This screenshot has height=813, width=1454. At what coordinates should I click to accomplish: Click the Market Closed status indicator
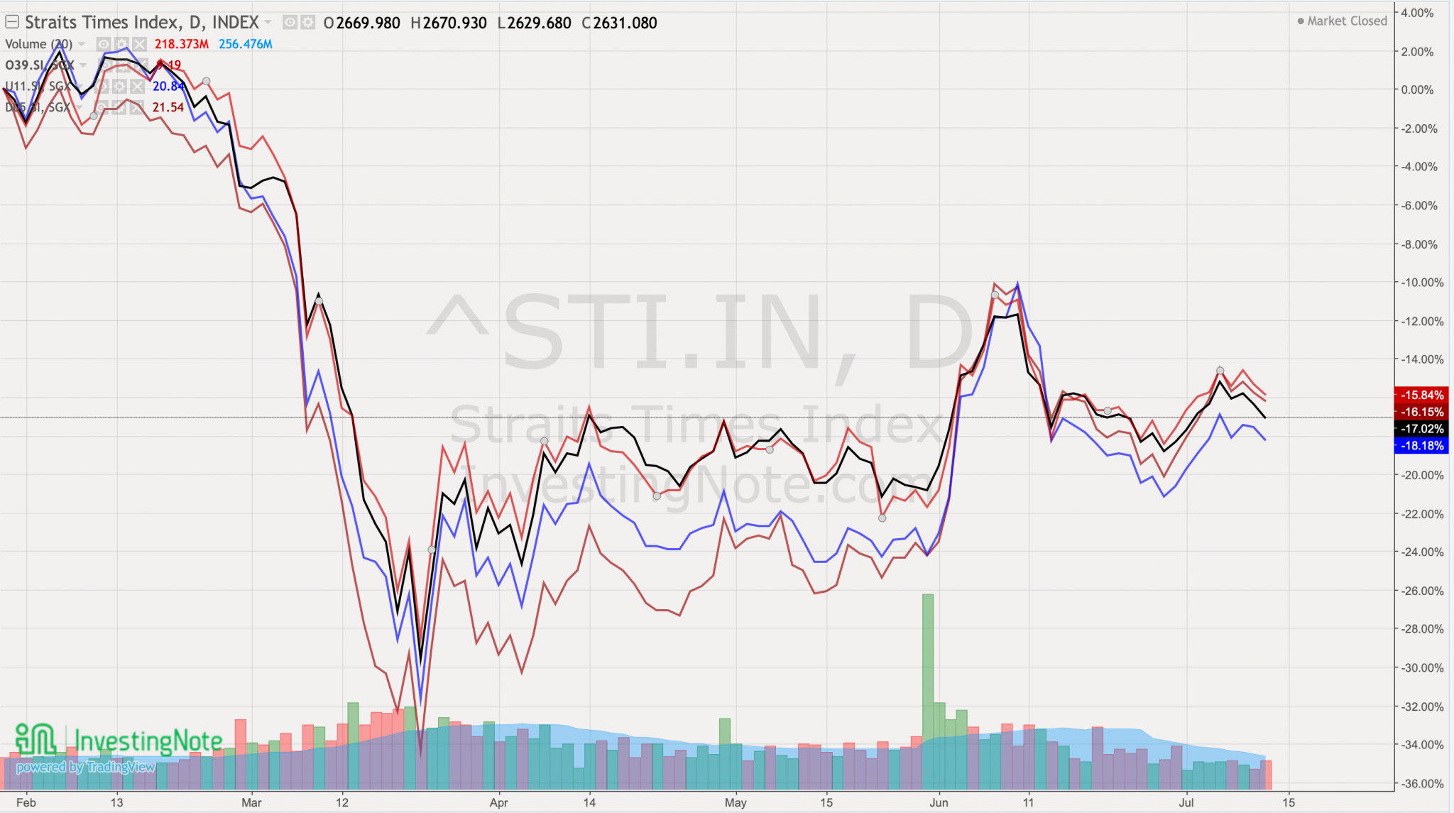point(1342,21)
